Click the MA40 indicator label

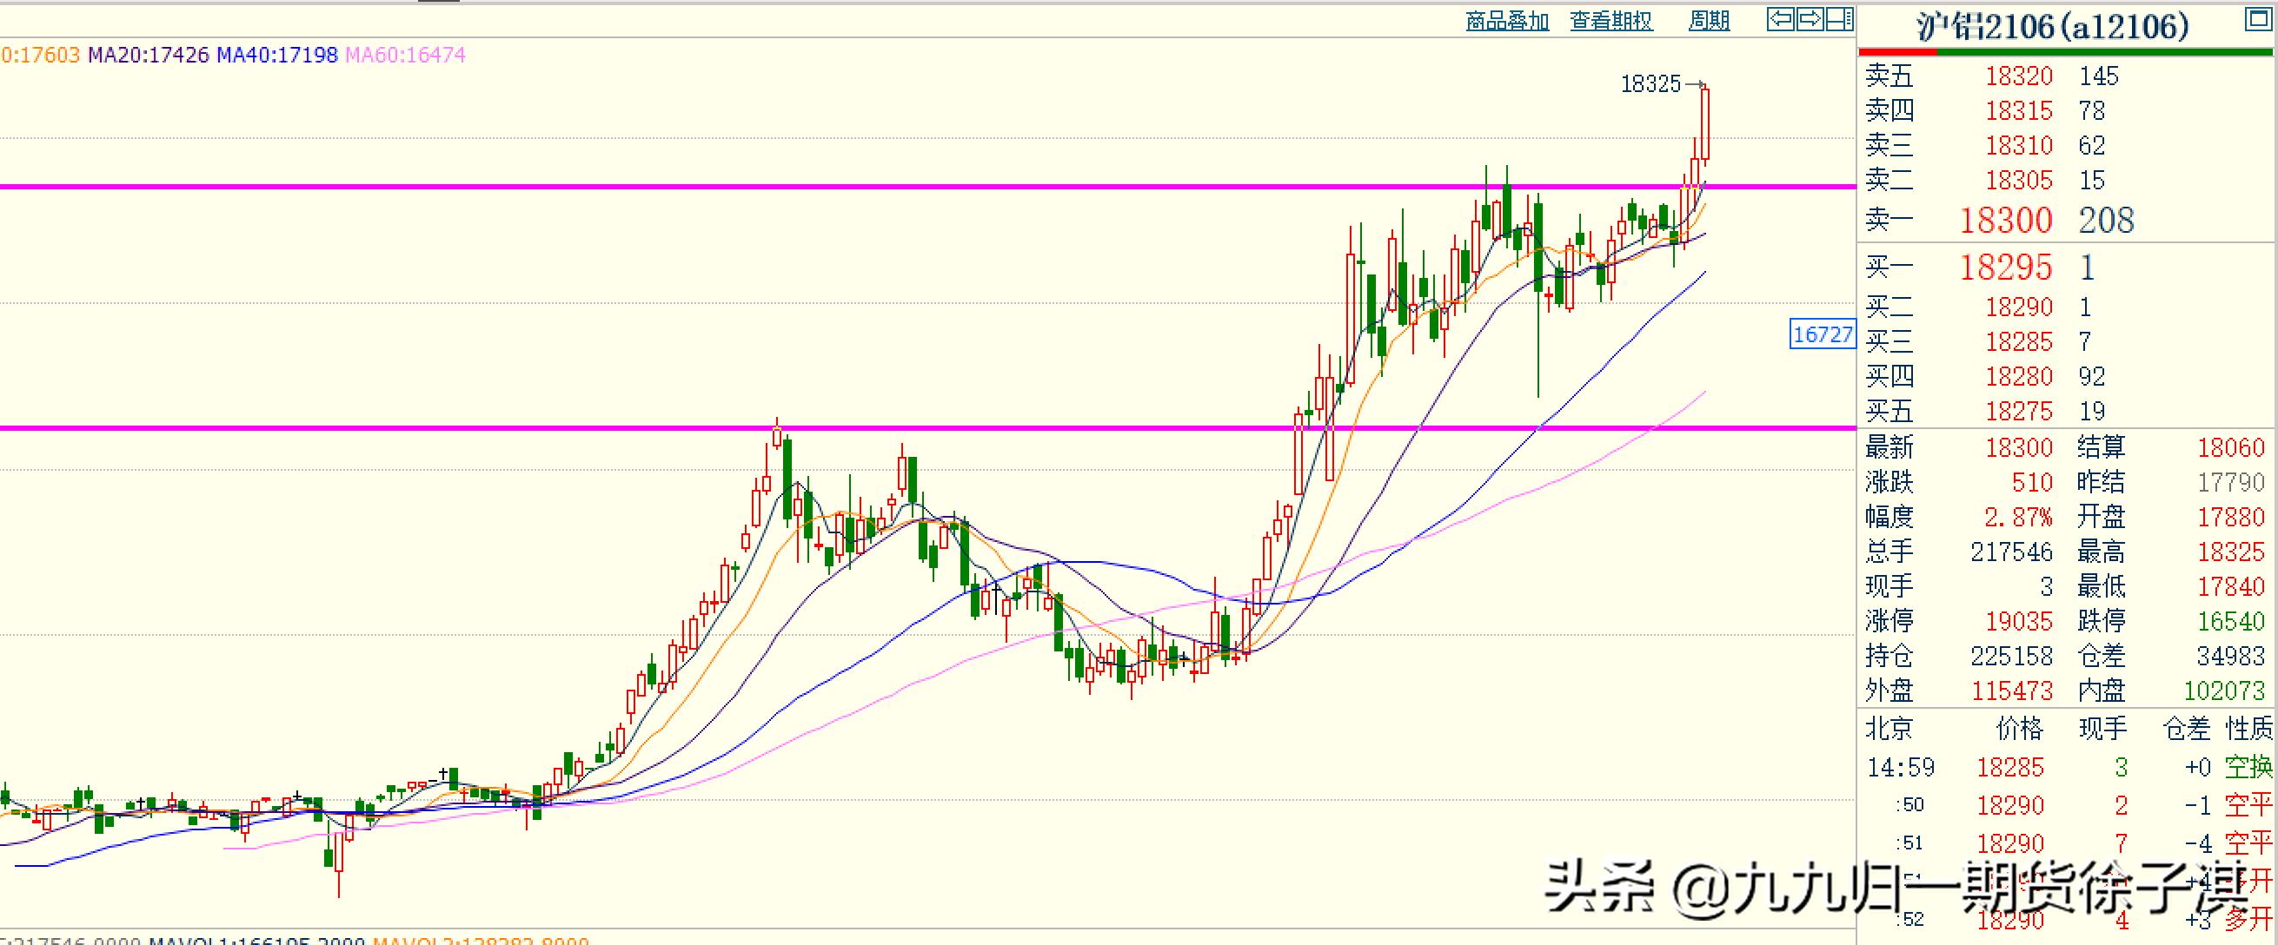pos(277,55)
